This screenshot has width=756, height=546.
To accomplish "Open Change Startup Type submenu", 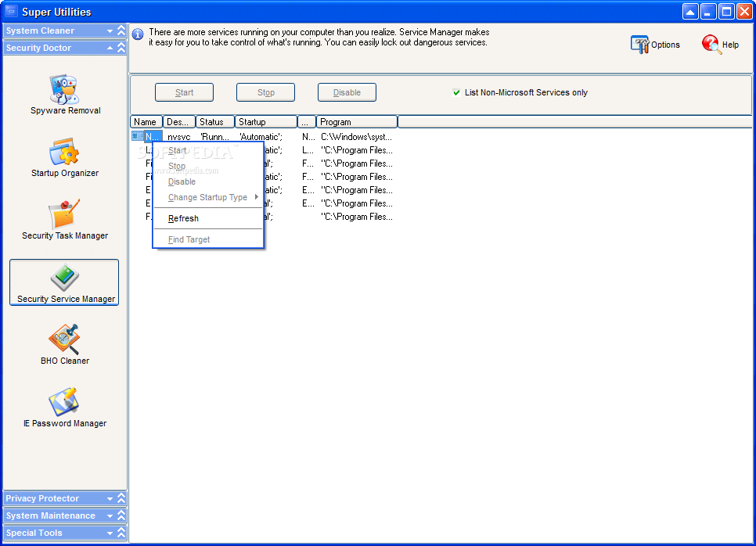I will click(208, 197).
